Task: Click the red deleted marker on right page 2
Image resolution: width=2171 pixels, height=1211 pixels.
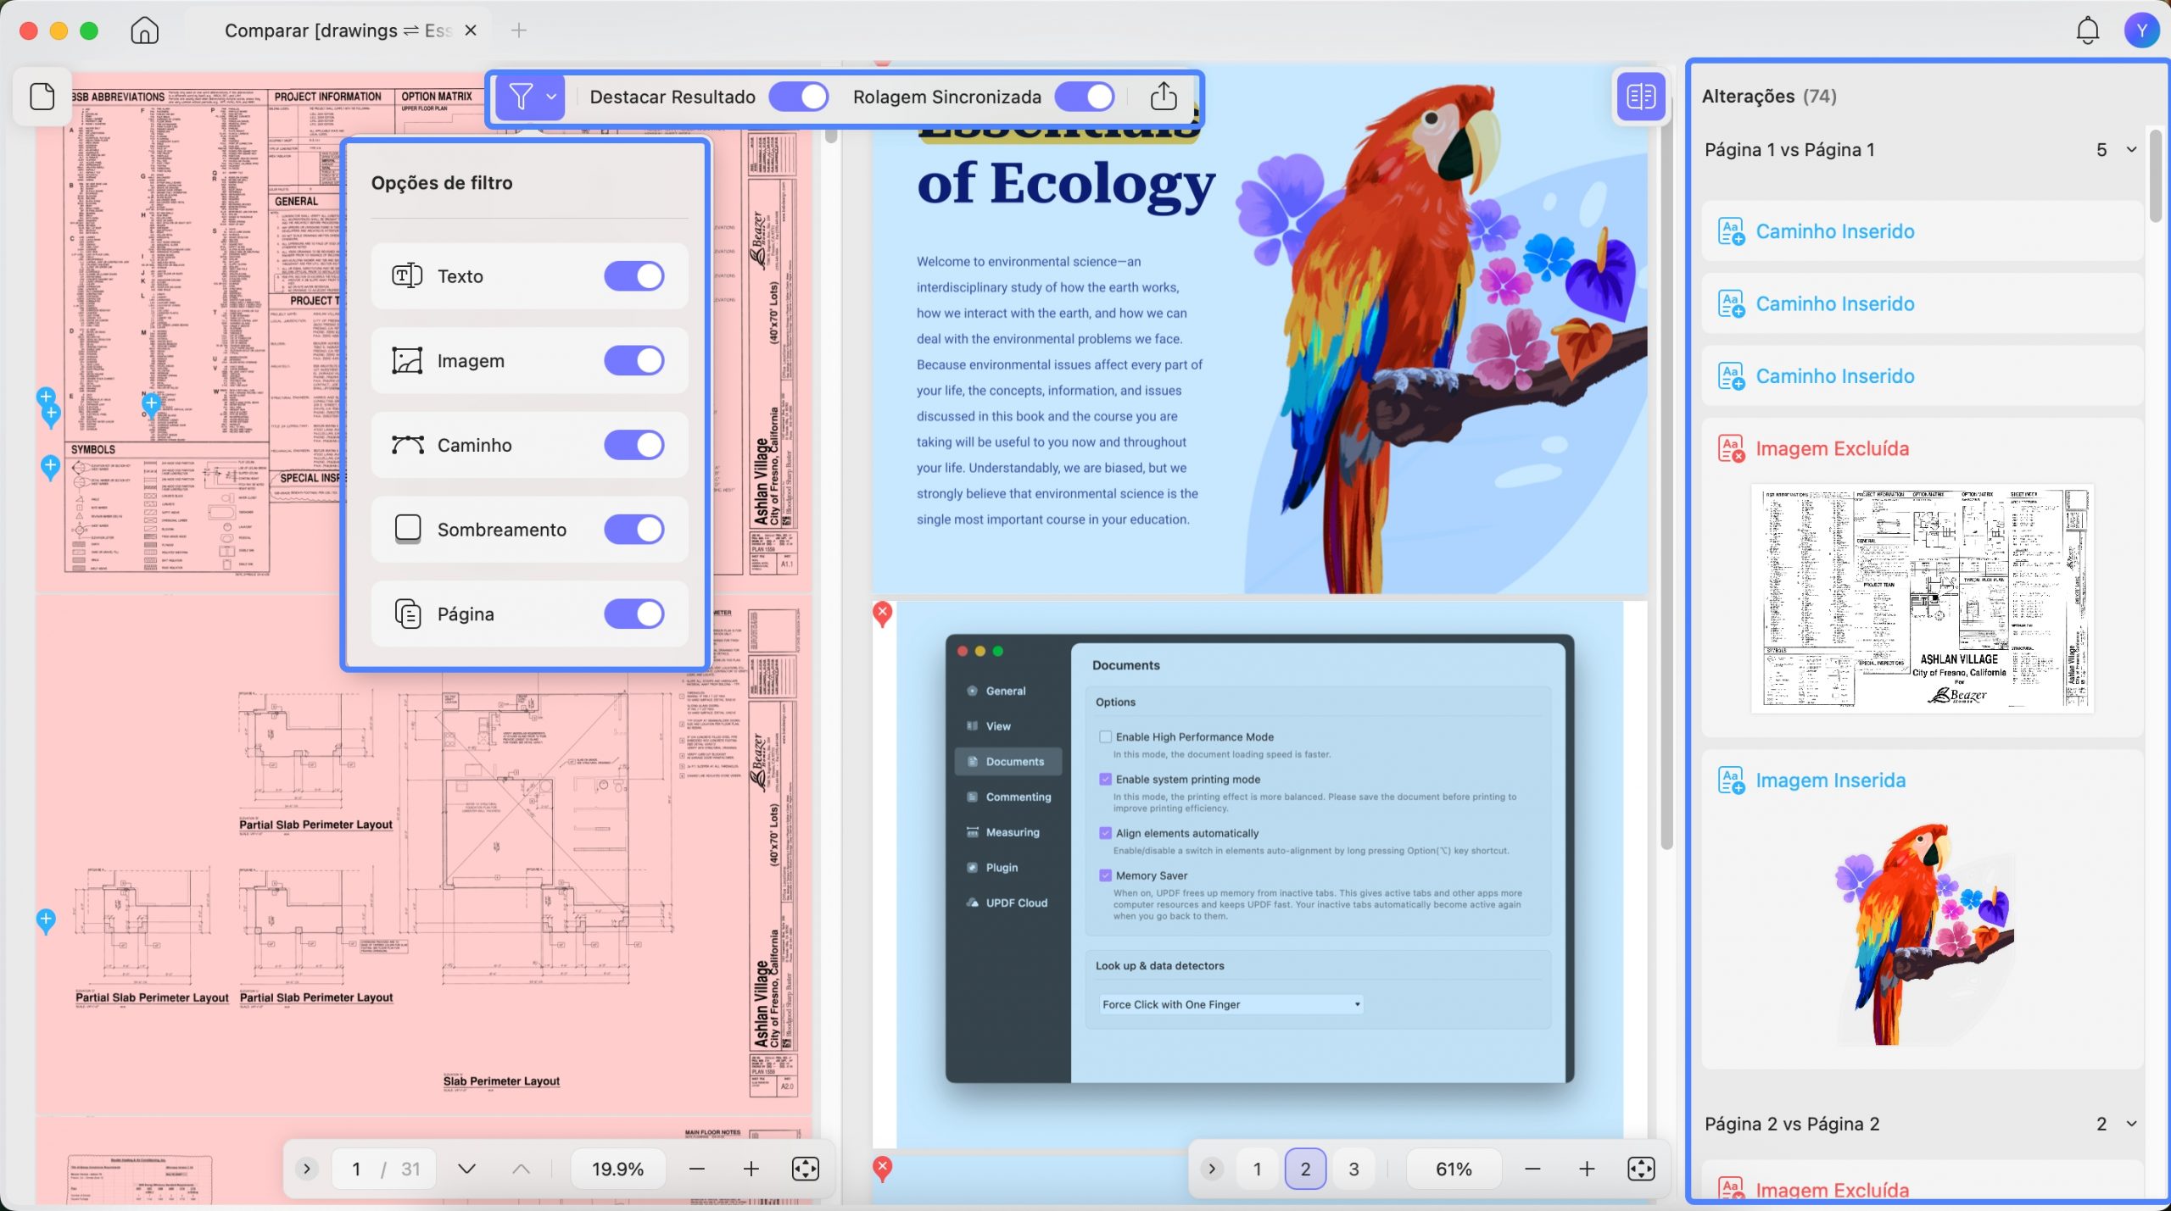Action: pos(883,614)
